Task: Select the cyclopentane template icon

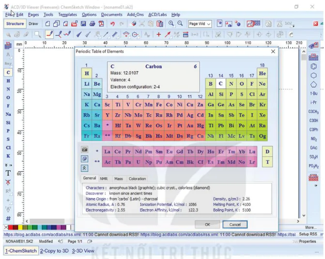Action: point(313,85)
